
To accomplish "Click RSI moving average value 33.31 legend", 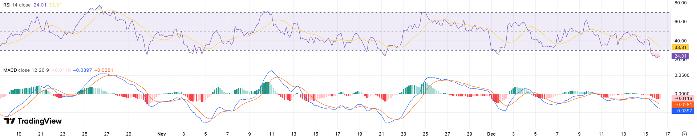I will click(55, 5).
